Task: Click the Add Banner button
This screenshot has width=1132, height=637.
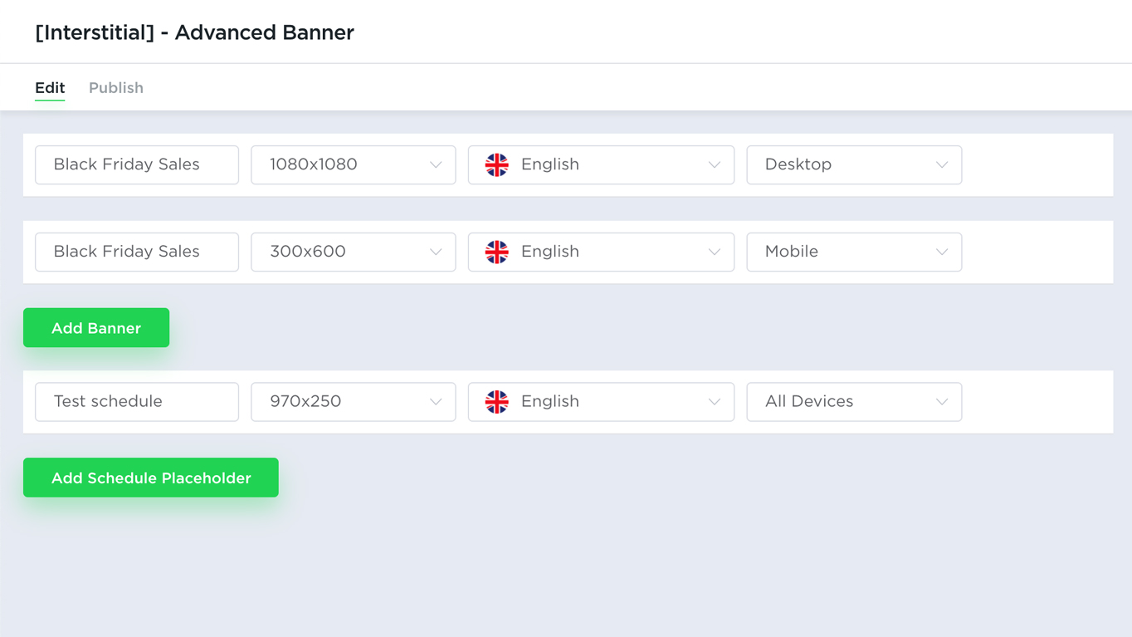Action: (x=96, y=328)
